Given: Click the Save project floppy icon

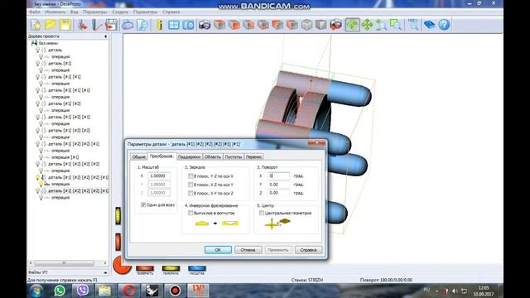Looking at the screenshot, I should pos(65,25).
